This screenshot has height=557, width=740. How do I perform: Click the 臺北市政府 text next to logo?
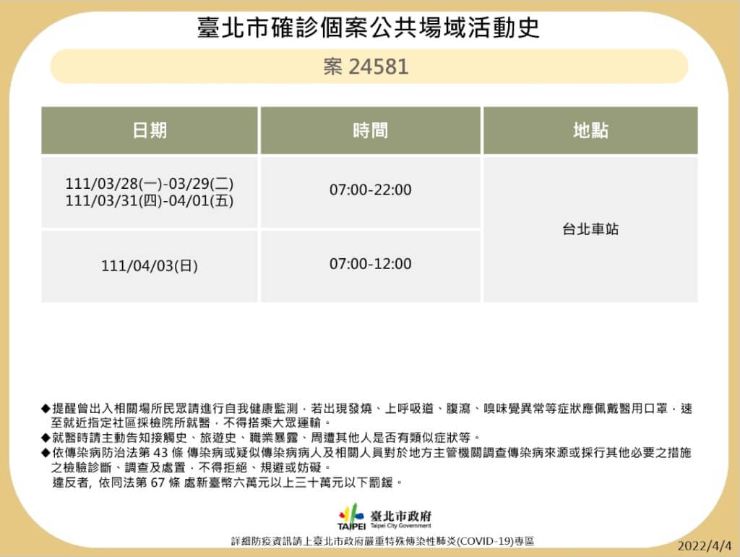coord(400,516)
